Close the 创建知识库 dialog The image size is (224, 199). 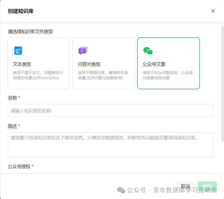click(x=213, y=11)
